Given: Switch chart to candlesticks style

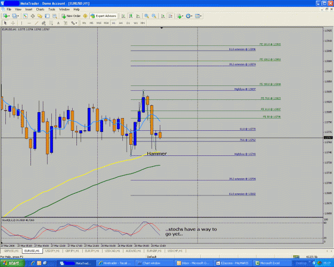Looking at the screenshot, I should click(x=130, y=16).
